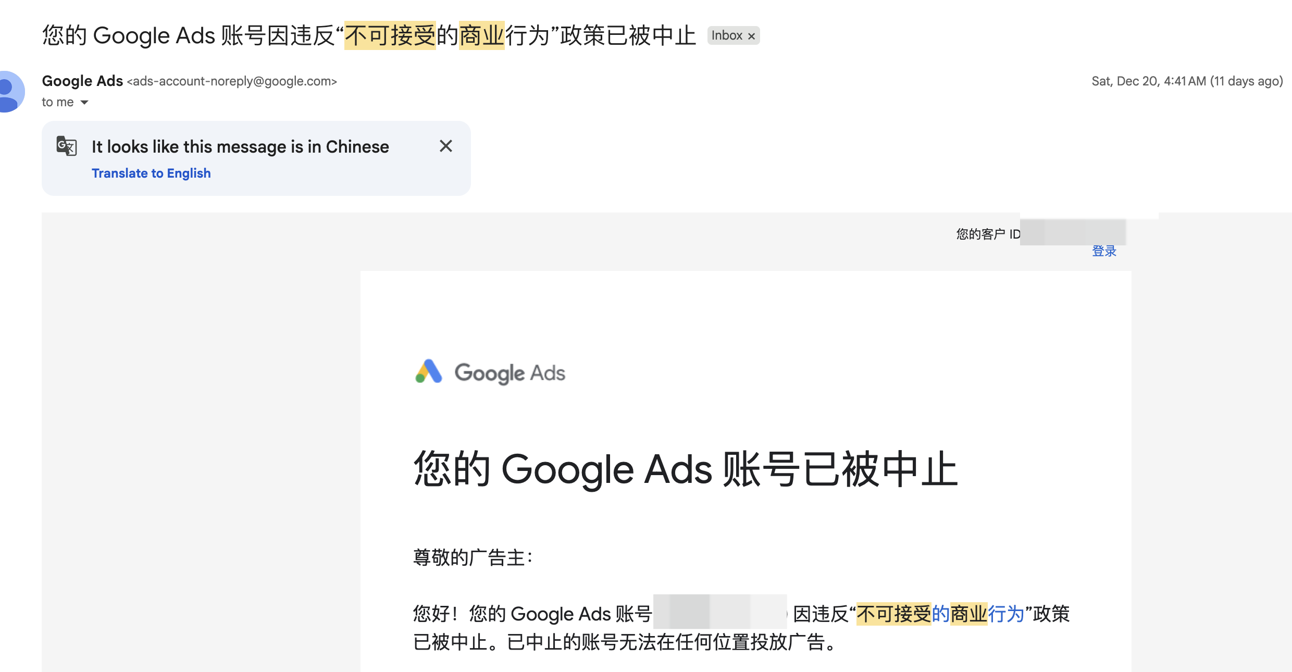Click the Google Ads triangle logo icon
This screenshot has width=1292, height=672.
coord(428,371)
